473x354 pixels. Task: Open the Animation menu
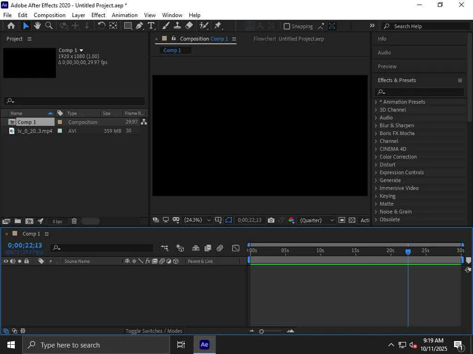coord(125,15)
